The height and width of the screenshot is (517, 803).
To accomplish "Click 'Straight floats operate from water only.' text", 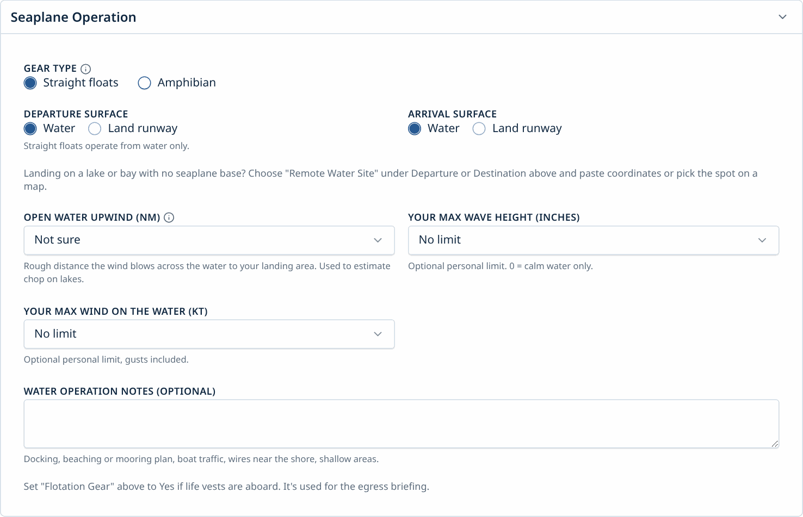I will click(x=107, y=146).
